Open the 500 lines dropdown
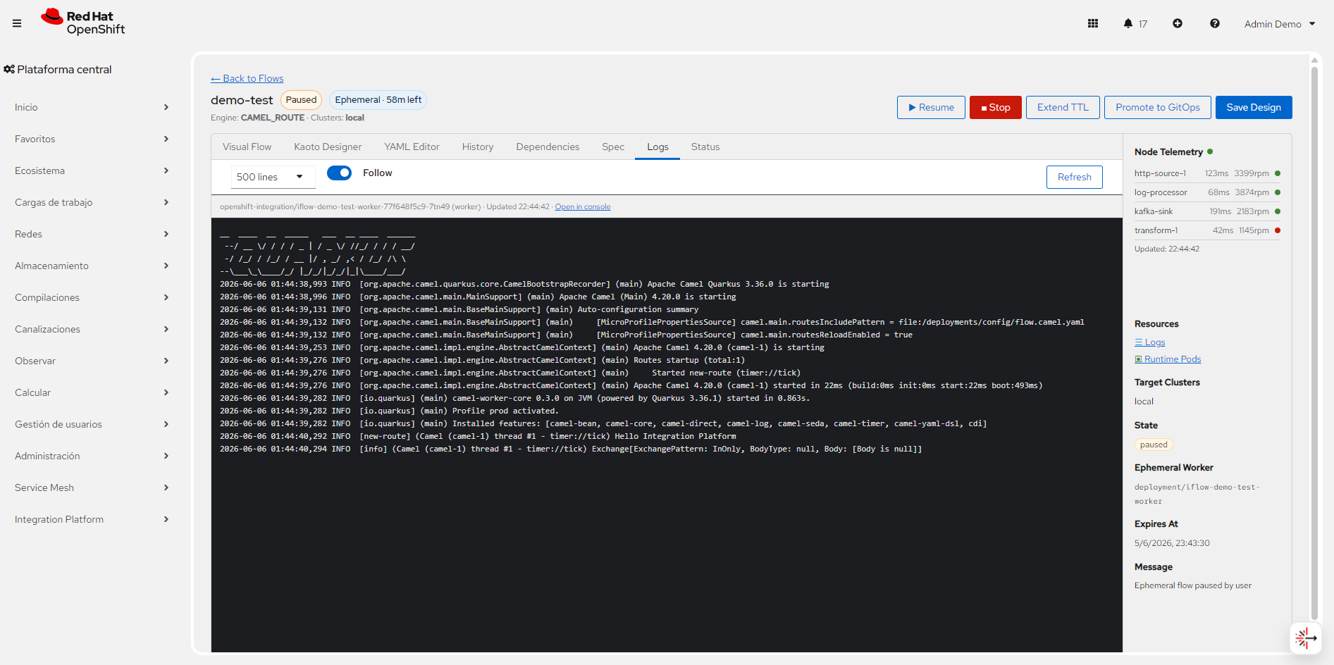 coord(273,177)
